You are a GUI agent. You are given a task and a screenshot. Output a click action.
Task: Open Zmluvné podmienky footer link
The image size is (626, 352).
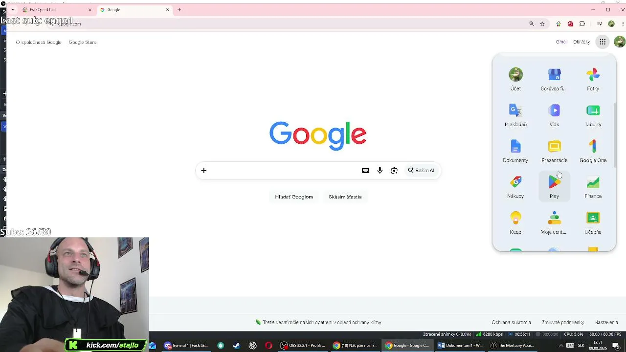(x=562, y=322)
